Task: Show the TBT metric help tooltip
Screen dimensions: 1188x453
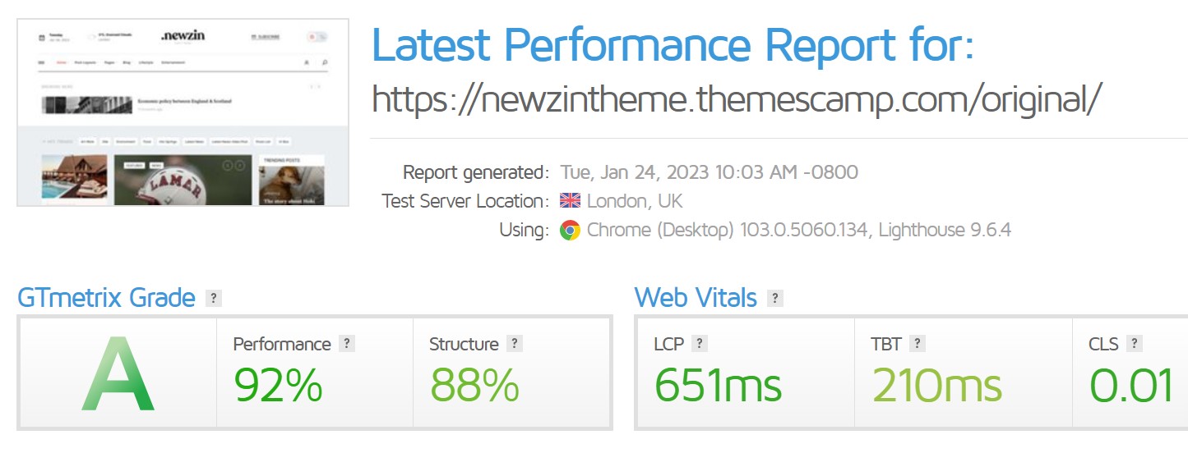Action: 918,344
